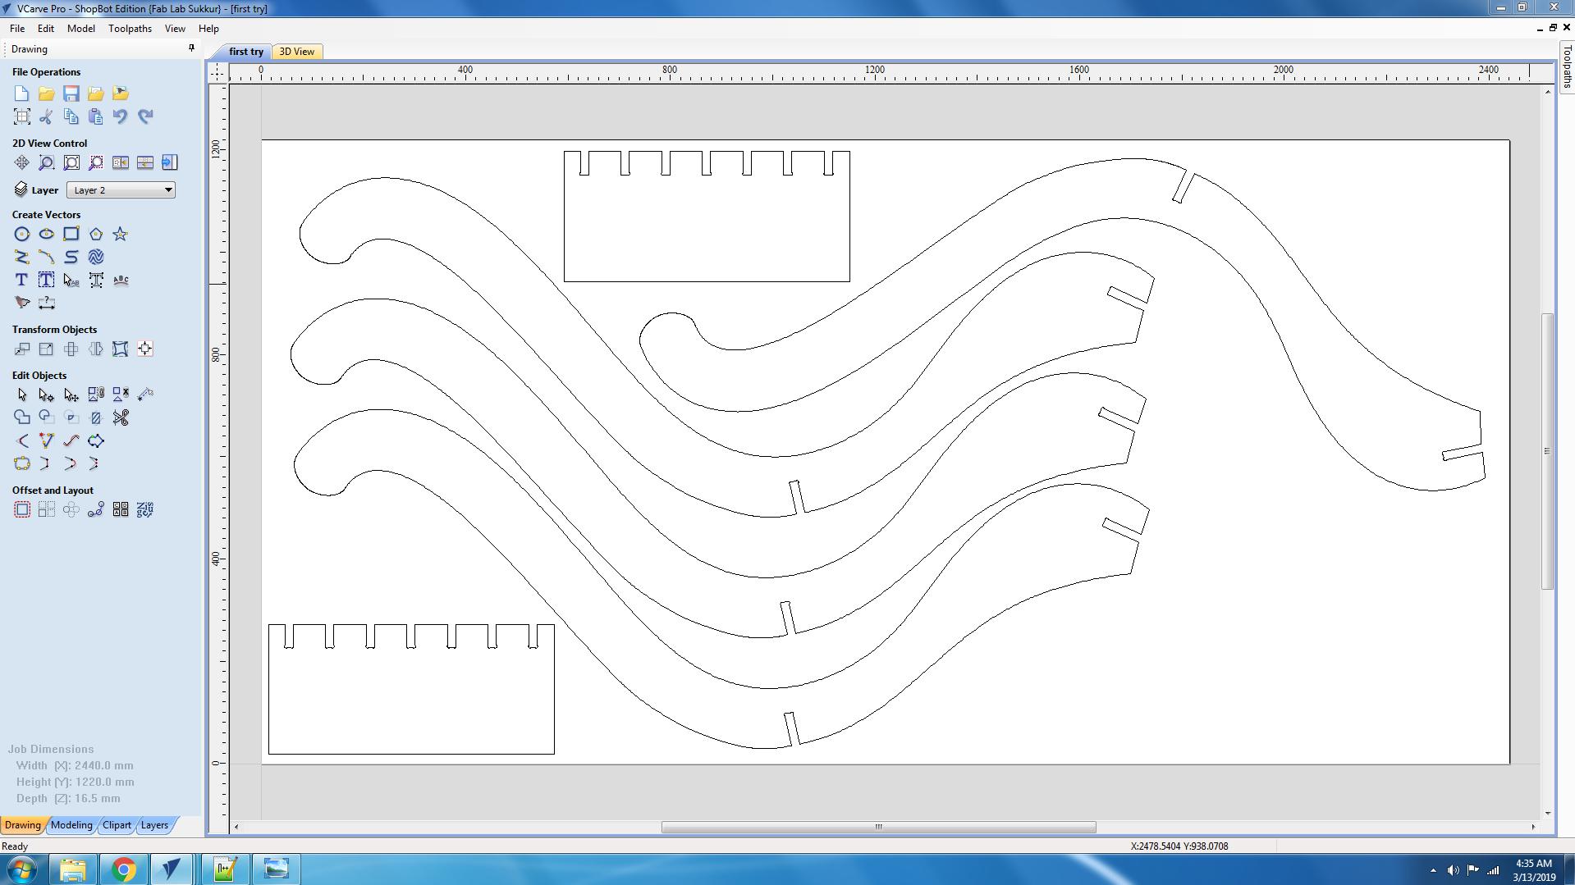The height and width of the screenshot is (885, 1575).
Task: Open the Distort Objects tool
Action: [121, 349]
